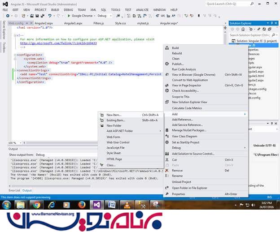Switch to the Error List tab
Viewport: 280px width, 232px height.
(14, 190)
